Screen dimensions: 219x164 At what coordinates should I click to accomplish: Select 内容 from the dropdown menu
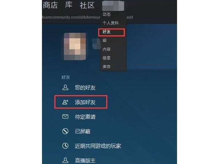point(107,49)
